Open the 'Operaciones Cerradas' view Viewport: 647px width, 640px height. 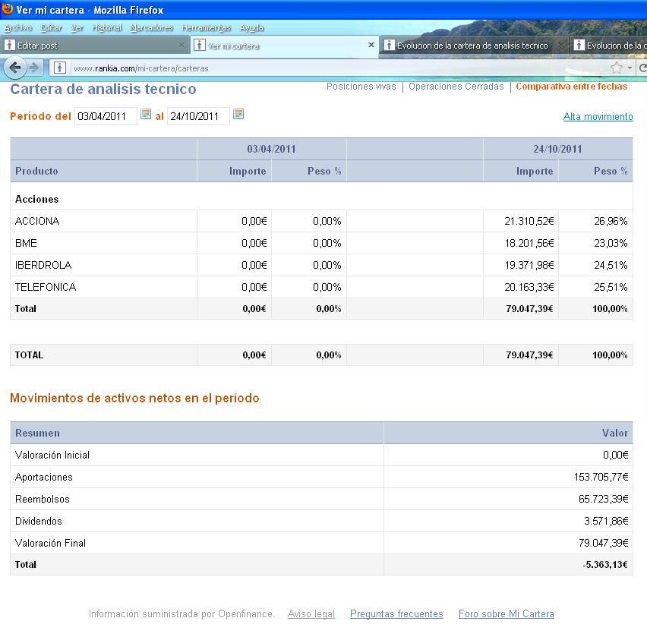point(456,87)
